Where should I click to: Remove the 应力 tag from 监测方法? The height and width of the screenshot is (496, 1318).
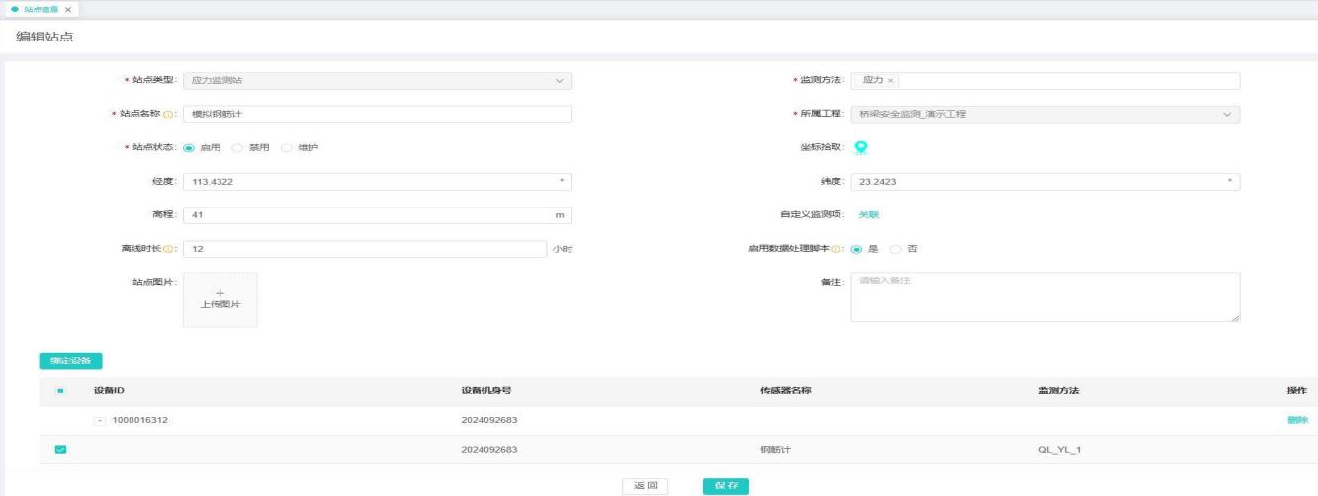pyautogui.click(x=891, y=80)
